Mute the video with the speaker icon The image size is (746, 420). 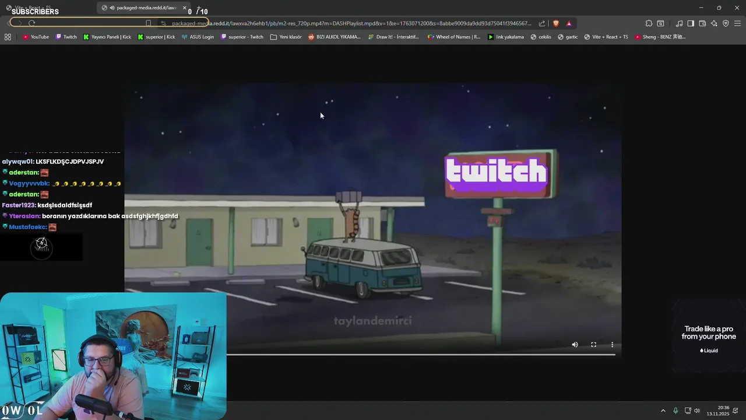[x=575, y=345]
